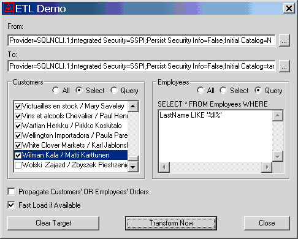Uncheck White Clover Markets customer checkbox

[x=18, y=145]
